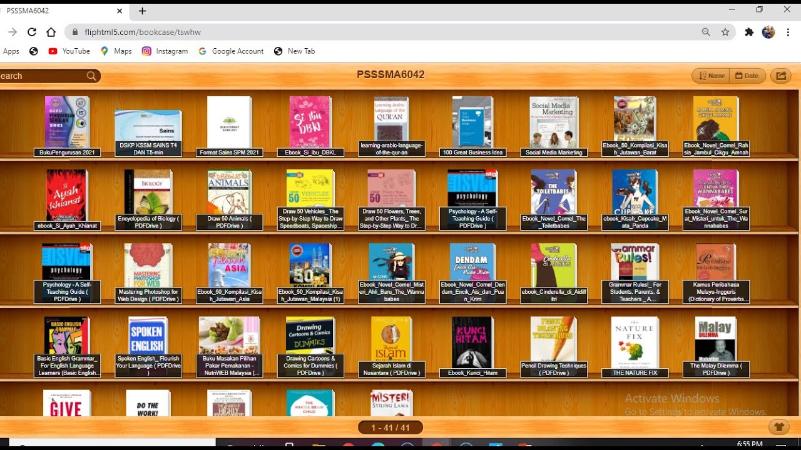801x450 pixels.
Task: Open Format Sains SPM 2021 cover
Action: (x=229, y=126)
